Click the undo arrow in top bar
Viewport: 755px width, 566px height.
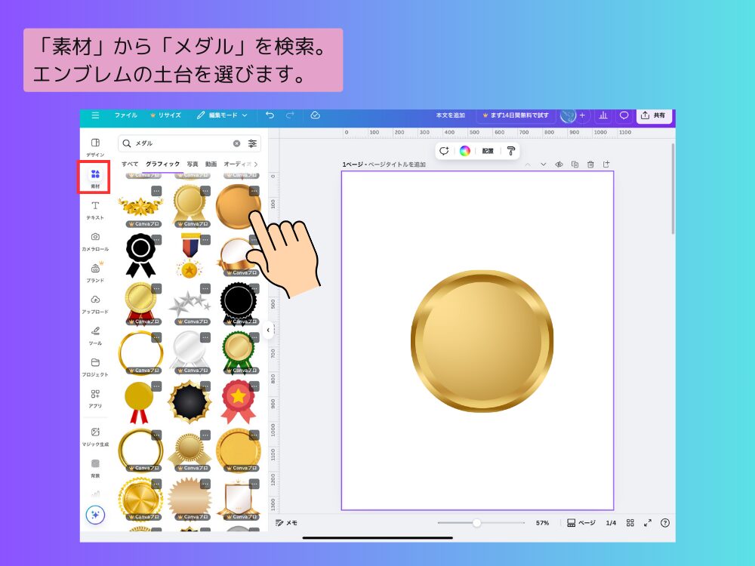point(270,115)
